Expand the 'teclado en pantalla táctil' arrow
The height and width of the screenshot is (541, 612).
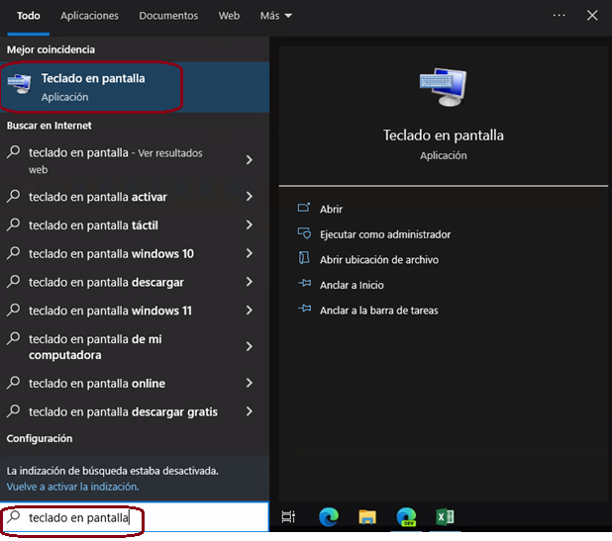click(x=249, y=225)
